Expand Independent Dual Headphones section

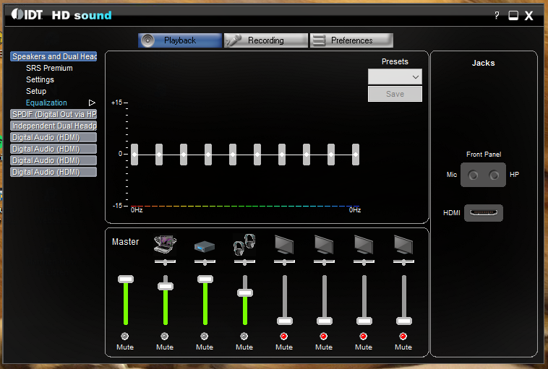click(53, 126)
